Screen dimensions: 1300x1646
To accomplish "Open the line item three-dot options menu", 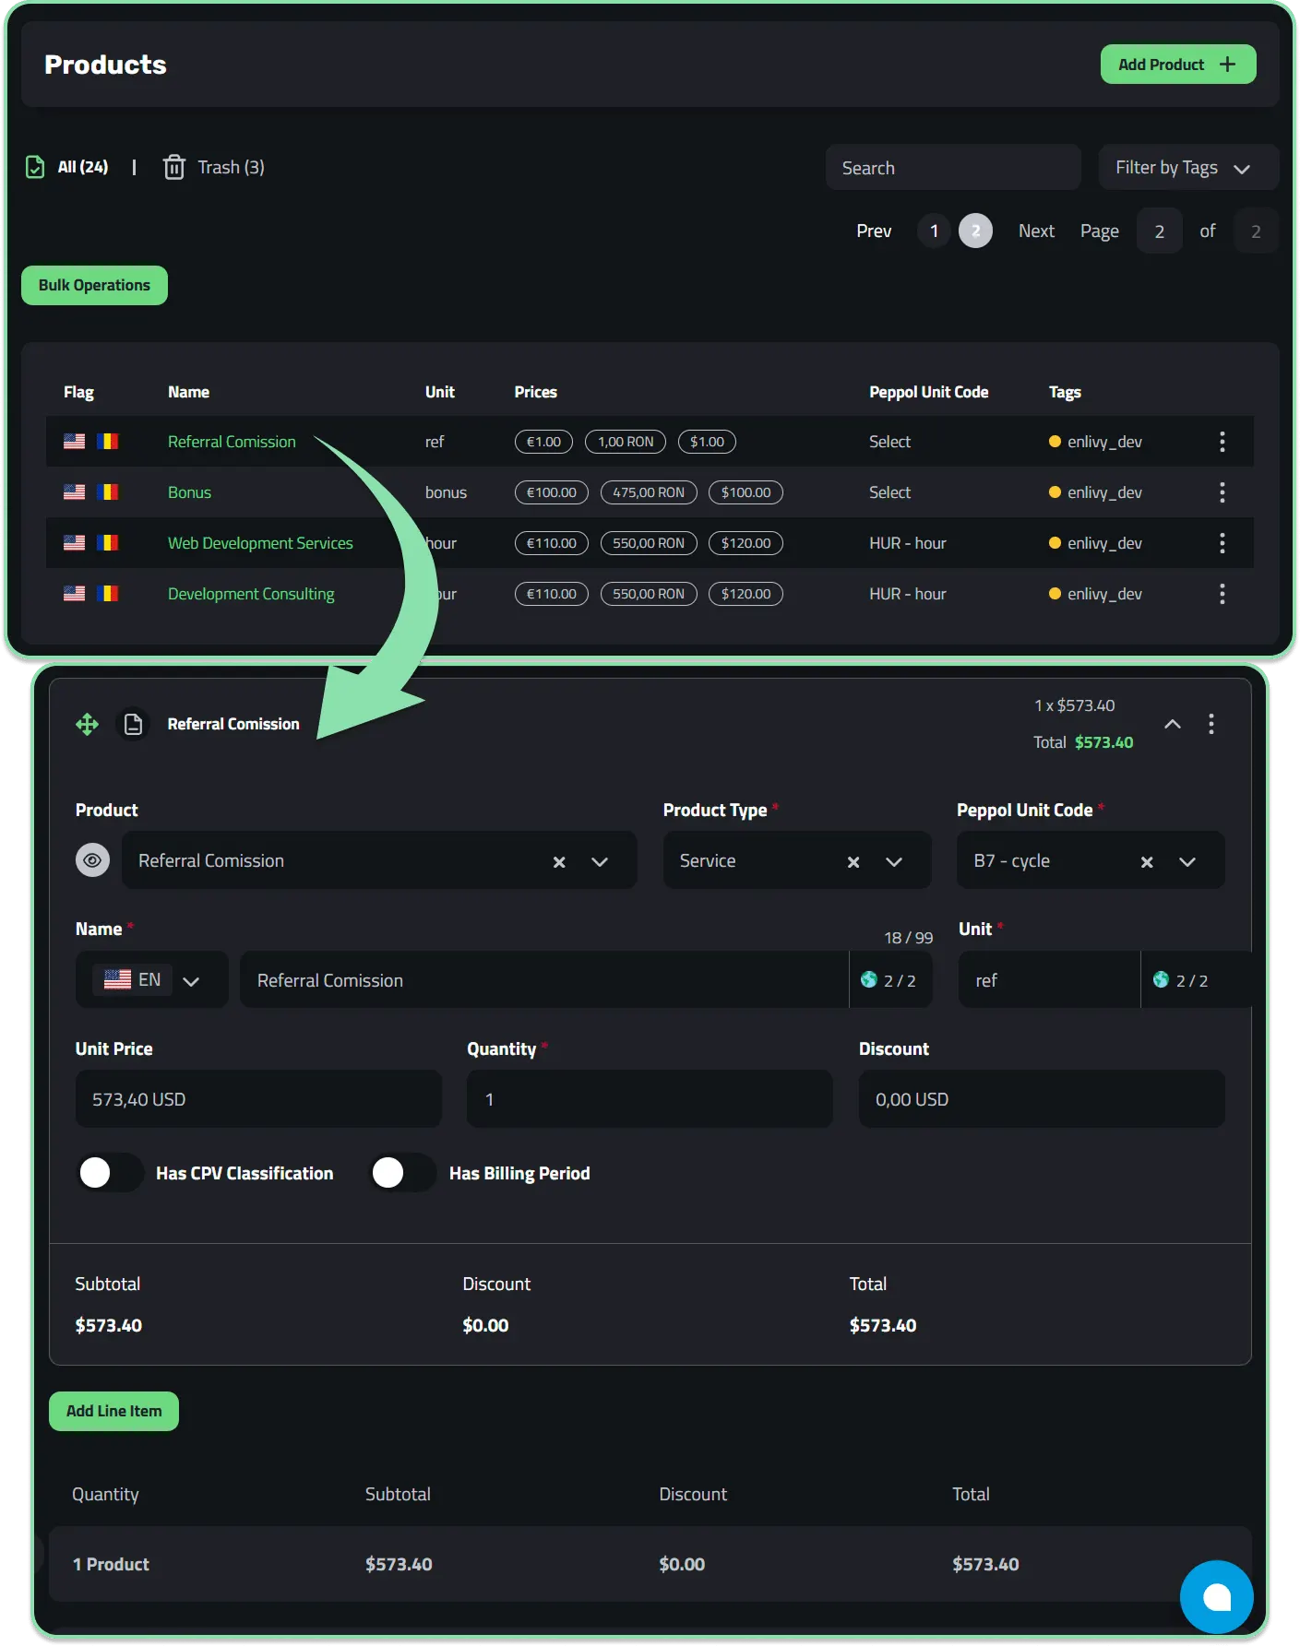I will pyautogui.click(x=1211, y=724).
